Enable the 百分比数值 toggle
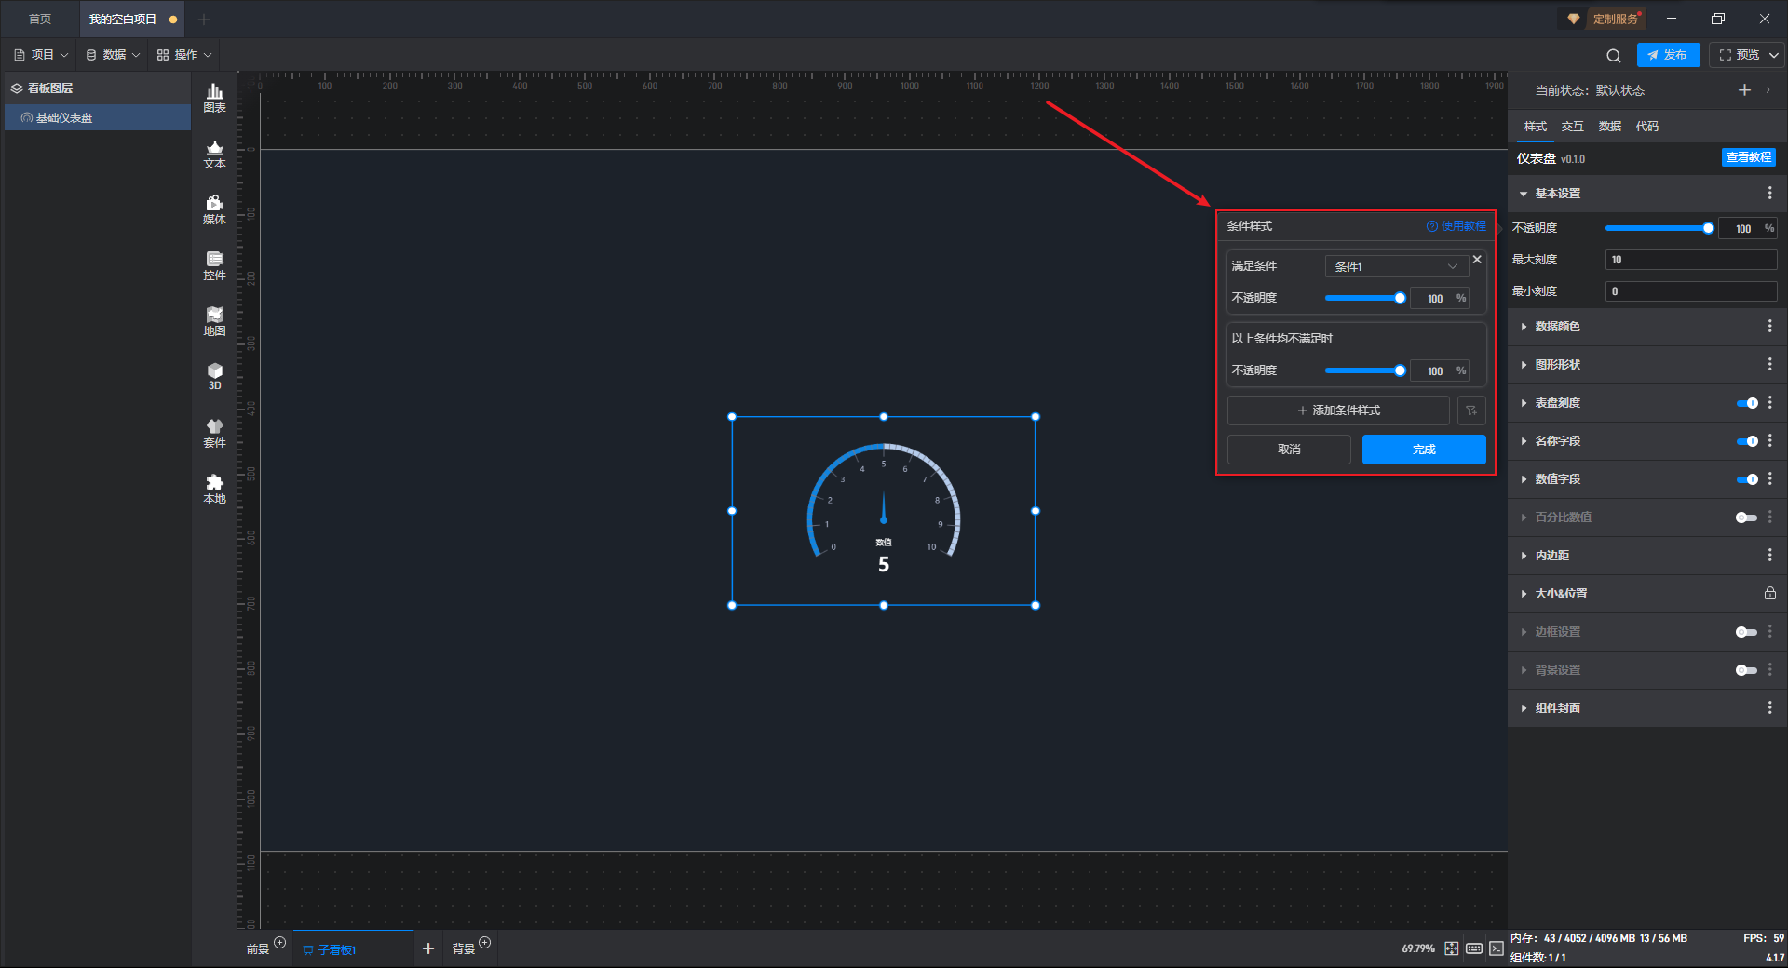The width and height of the screenshot is (1788, 968). (x=1746, y=518)
